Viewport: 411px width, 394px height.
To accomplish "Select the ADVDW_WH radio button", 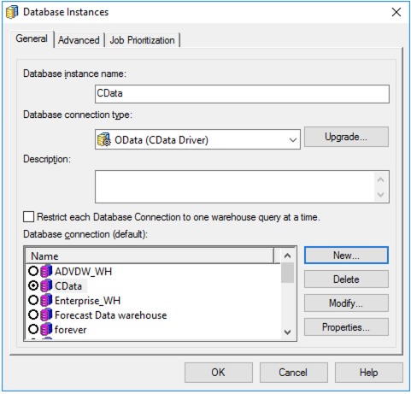I will coord(33,271).
